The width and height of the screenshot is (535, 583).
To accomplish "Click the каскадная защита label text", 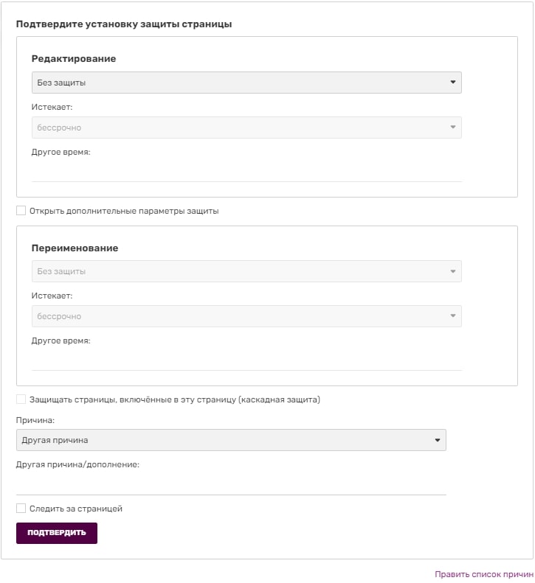I will [x=175, y=399].
